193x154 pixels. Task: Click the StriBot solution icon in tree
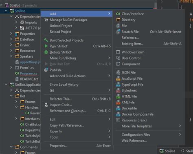coord(7,5)
